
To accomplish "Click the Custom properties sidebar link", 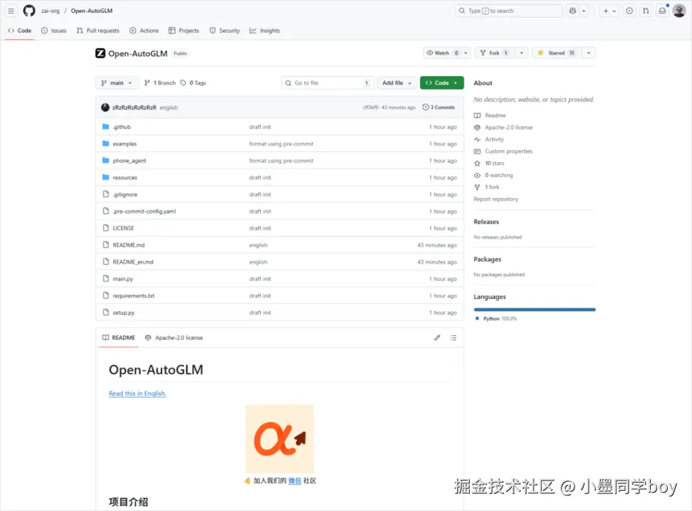I will click(508, 151).
